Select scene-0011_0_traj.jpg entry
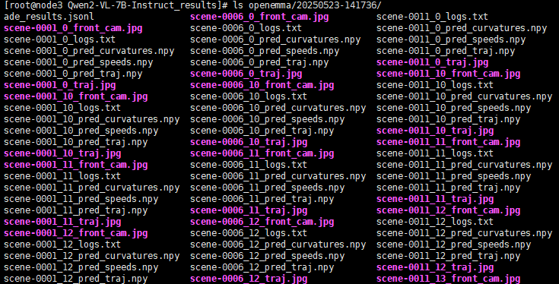Image resolution: width=559 pixels, height=284 pixels. [432, 62]
